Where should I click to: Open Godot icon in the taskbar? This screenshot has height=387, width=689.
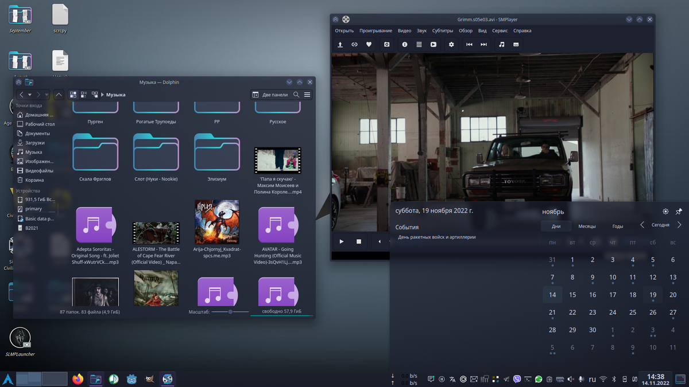(x=131, y=379)
